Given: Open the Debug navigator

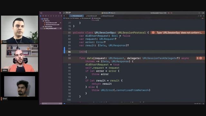Looking at the screenshot, I should click(x=56, y=16).
